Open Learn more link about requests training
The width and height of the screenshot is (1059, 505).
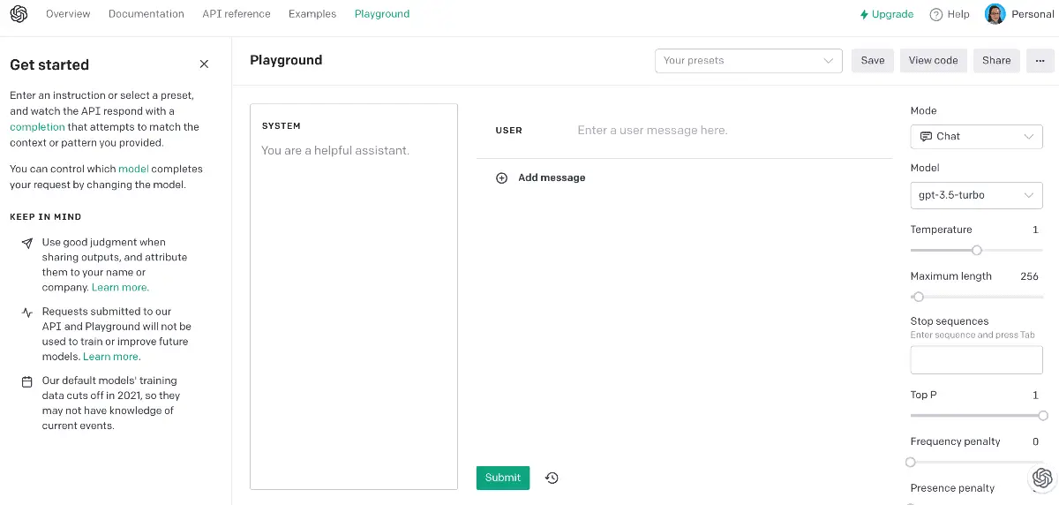[111, 357]
